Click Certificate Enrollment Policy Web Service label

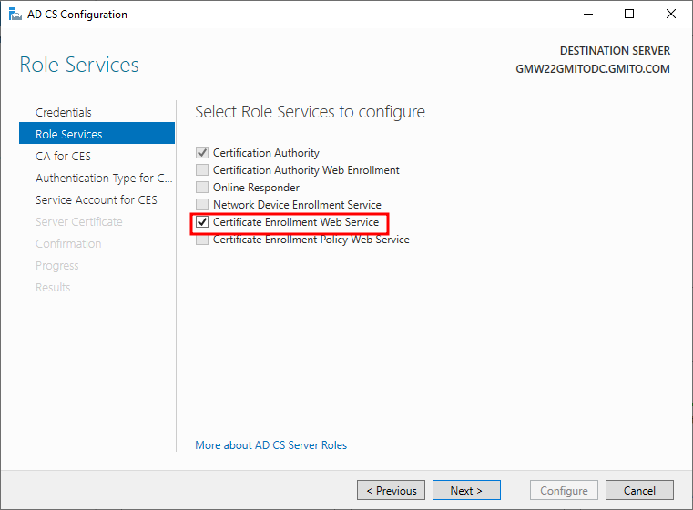(x=311, y=240)
